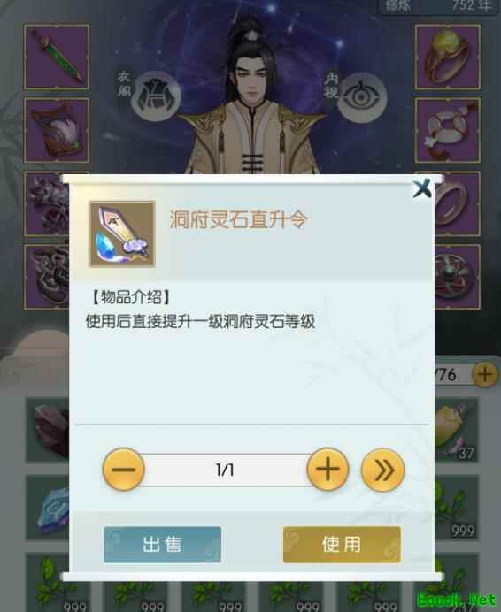Image resolution: width=501 pixels, height=612 pixels.
Task: Select the round shield emblem slot
Action: point(458,277)
